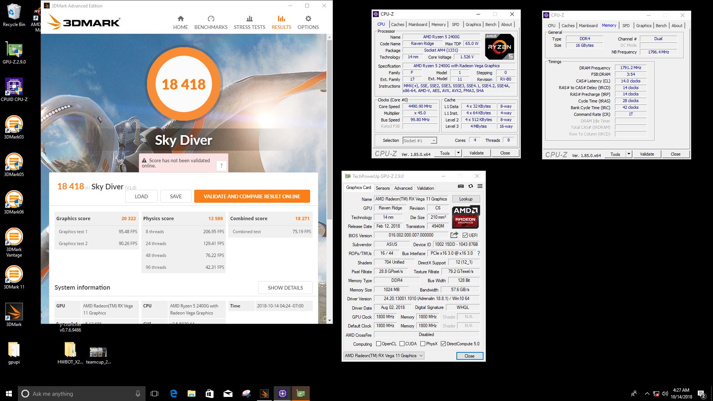713x401 pixels.
Task: Go to 3DMark HOME page
Action: [180, 22]
